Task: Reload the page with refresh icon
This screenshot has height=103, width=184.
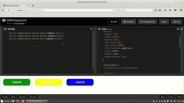Action: (x=115, y=10)
